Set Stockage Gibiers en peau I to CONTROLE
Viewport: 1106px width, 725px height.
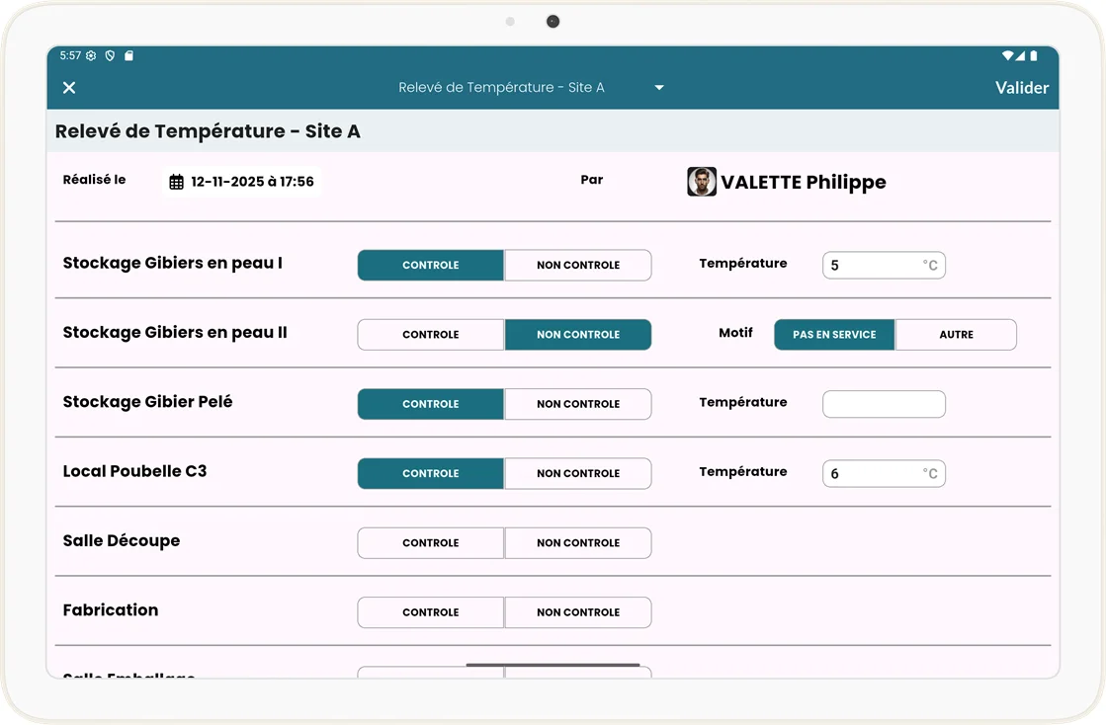[430, 265]
